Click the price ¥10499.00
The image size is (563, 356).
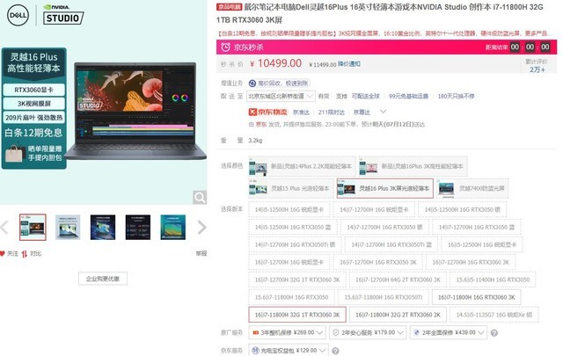[275, 63]
